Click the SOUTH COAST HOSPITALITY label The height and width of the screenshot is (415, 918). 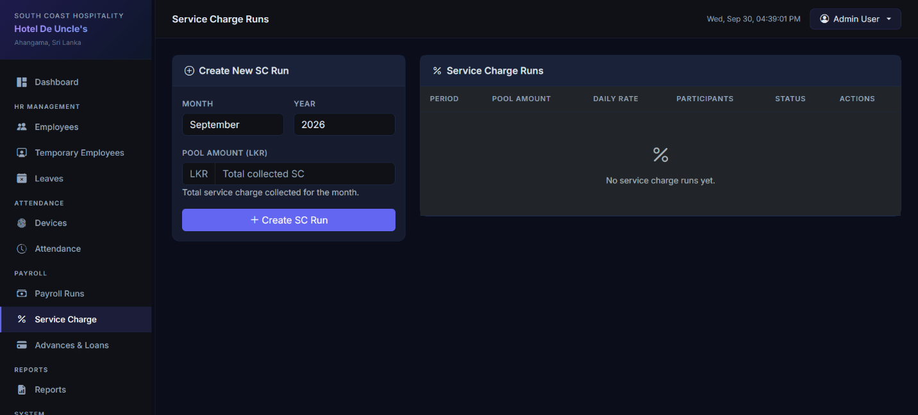[x=69, y=15]
